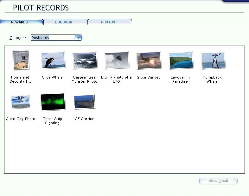Click the 'Orca Whale' caption text
249x196 pixels.
click(x=52, y=77)
